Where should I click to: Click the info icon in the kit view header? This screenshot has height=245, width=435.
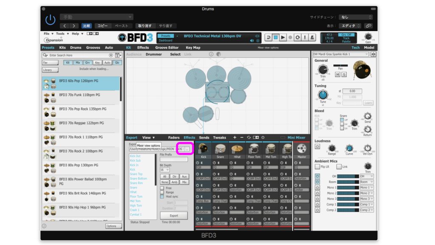pyautogui.click(x=211, y=54)
